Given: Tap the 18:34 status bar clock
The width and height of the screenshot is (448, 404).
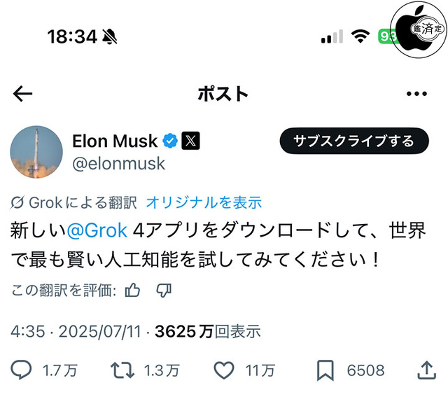Looking at the screenshot, I should pyautogui.click(x=72, y=36).
